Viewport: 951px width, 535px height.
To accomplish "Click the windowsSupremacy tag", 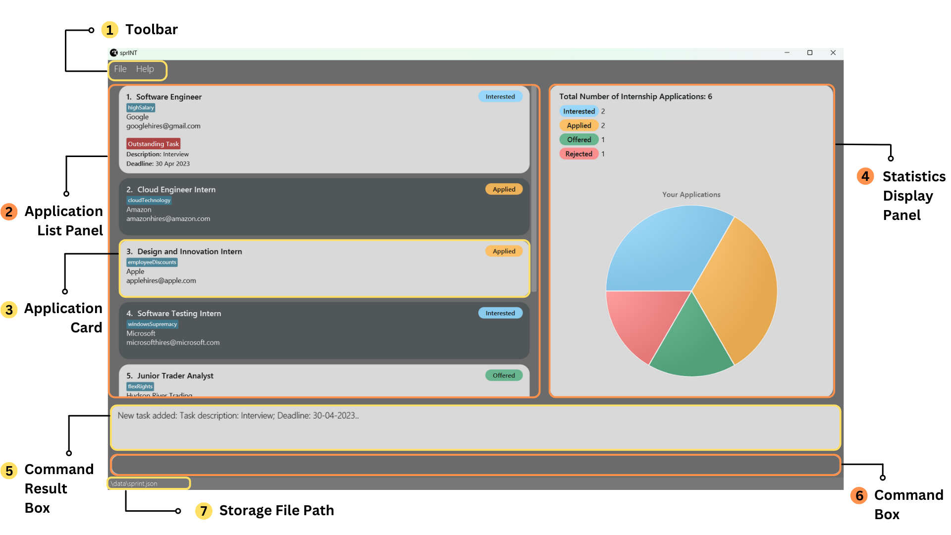I will 152,324.
